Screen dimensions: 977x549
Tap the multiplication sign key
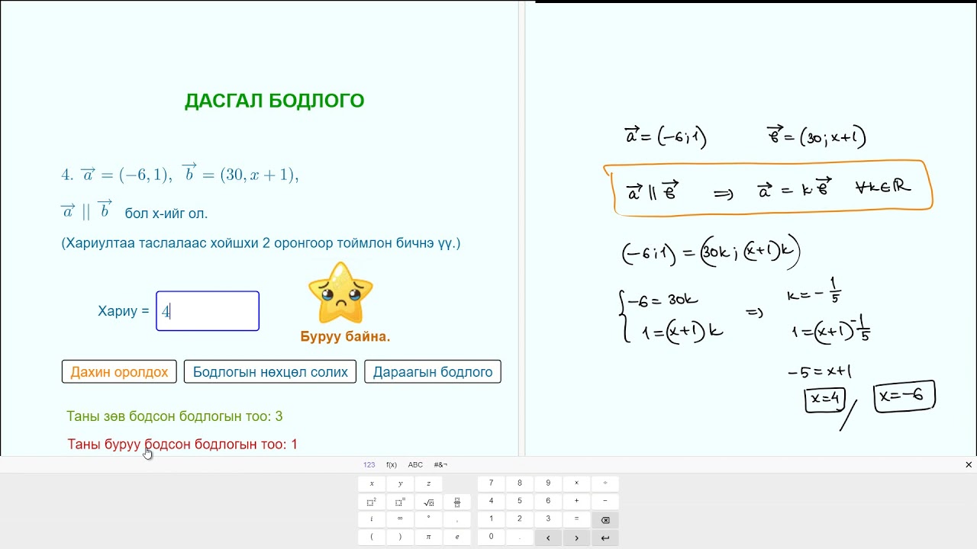pos(576,483)
